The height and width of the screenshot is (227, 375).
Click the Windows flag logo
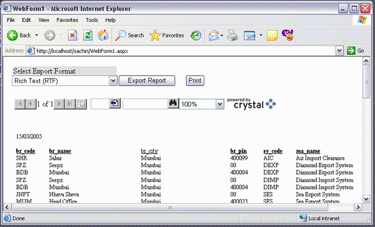(x=362, y=20)
